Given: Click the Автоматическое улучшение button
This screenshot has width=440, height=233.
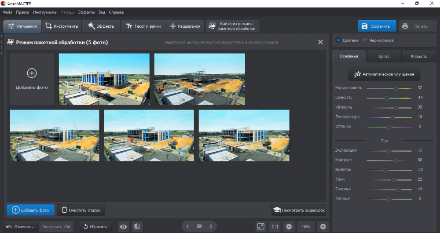Looking at the screenshot, I should [384, 74].
